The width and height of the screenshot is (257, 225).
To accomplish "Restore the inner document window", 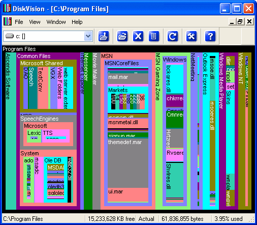I will (240, 22).
